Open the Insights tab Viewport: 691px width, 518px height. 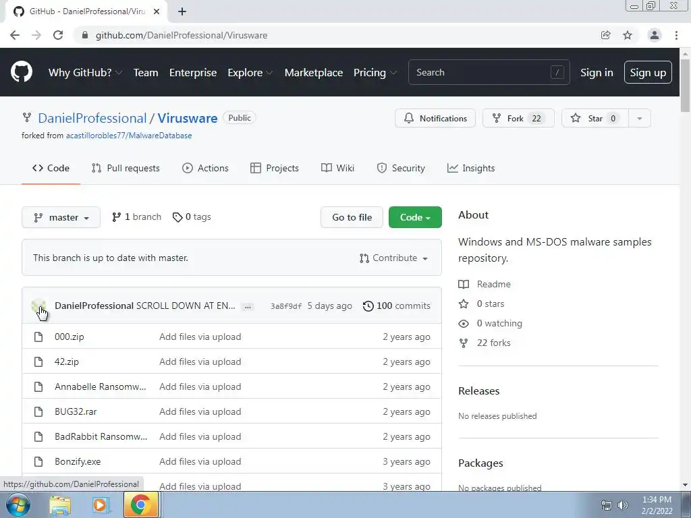(471, 168)
